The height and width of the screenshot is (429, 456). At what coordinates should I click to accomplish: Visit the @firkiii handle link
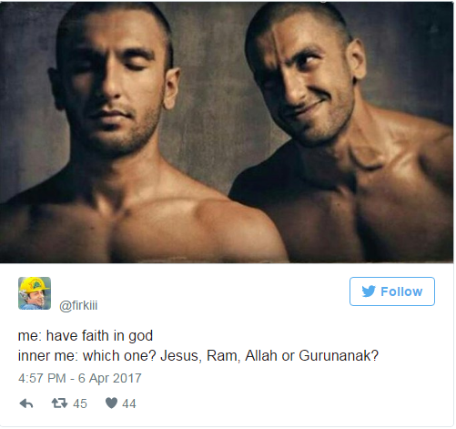point(78,305)
